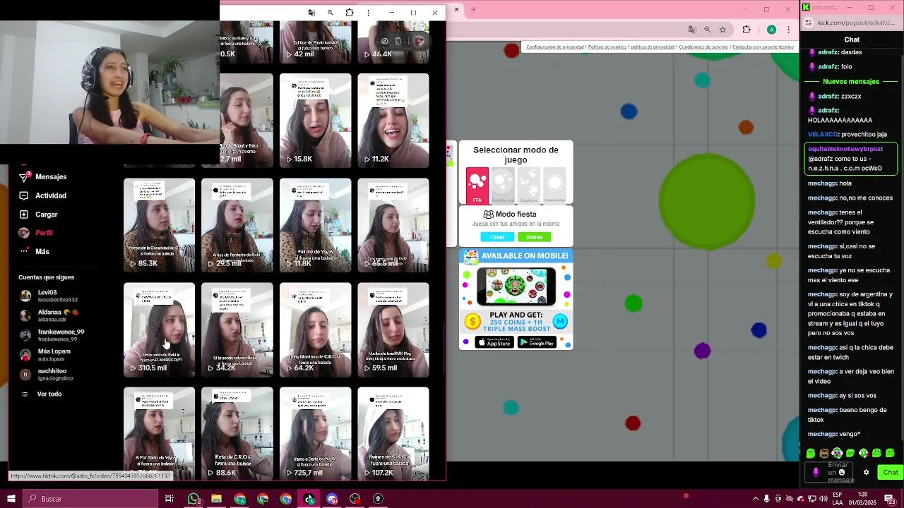Click username mechagp in Kick chat 'hola' message

pyautogui.click(x=822, y=183)
